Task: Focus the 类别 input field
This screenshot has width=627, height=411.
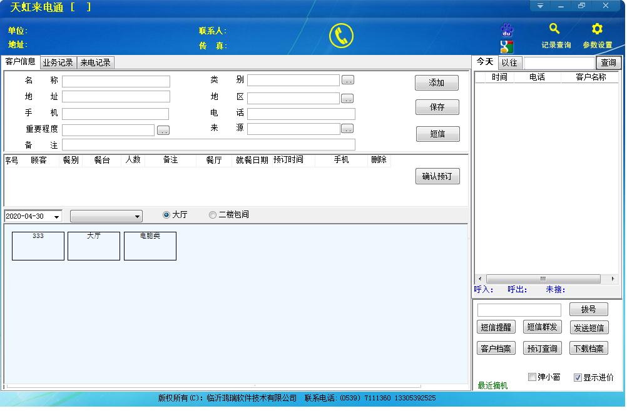Action: tap(293, 80)
